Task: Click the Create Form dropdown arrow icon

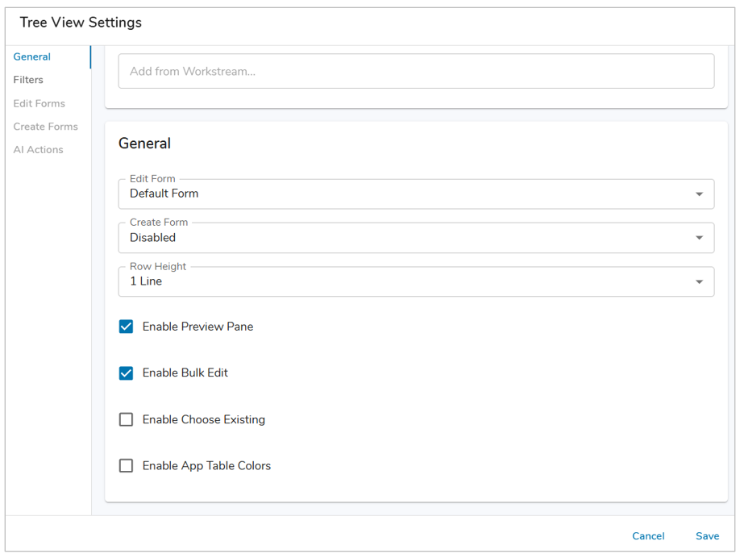Action: click(x=699, y=238)
